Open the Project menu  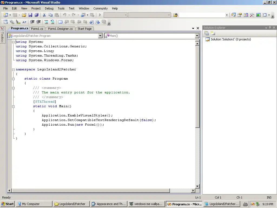tap(36, 8)
